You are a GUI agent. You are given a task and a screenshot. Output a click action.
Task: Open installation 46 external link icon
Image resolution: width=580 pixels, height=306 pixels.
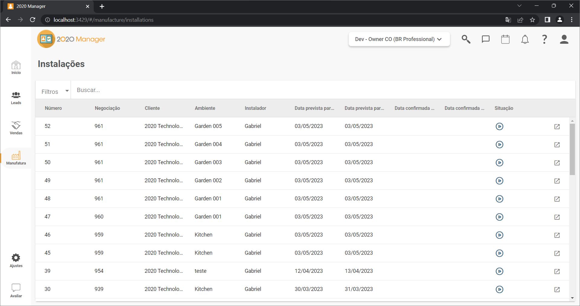click(557, 235)
